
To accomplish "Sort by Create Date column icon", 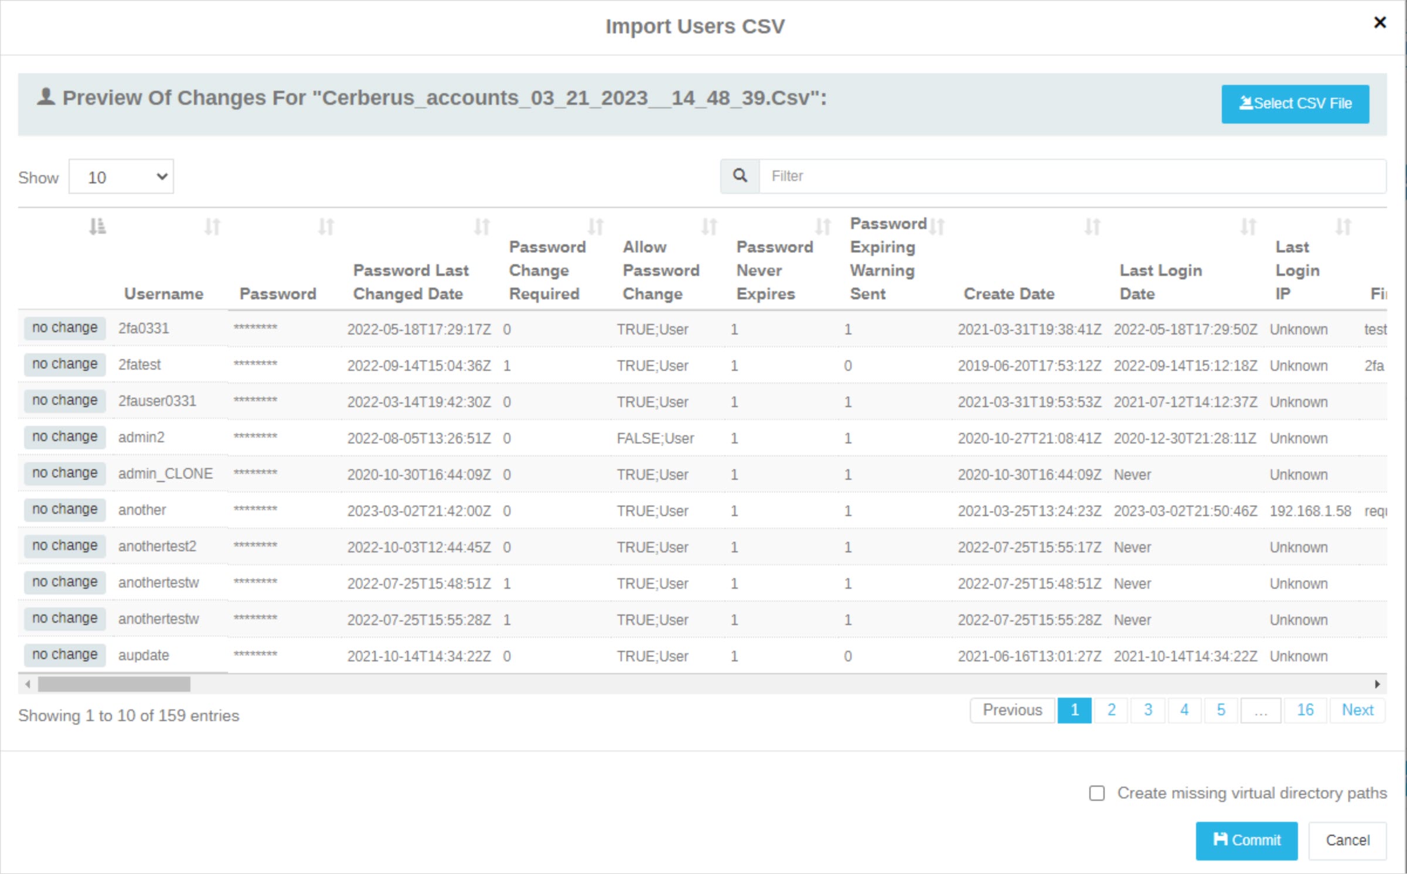I will (1092, 226).
